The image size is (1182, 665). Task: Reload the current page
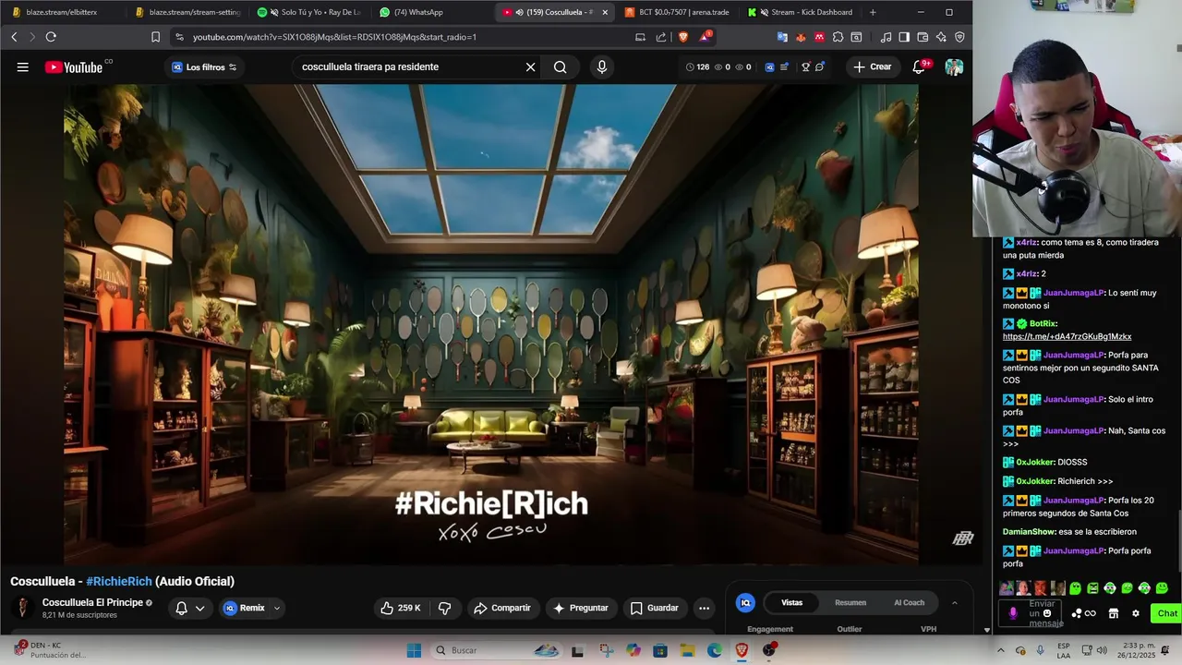[51, 37]
